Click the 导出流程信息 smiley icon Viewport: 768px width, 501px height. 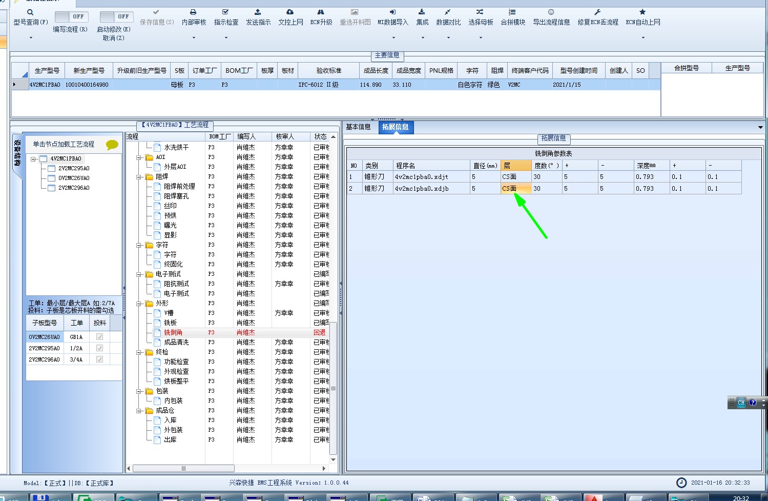[x=551, y=12]
